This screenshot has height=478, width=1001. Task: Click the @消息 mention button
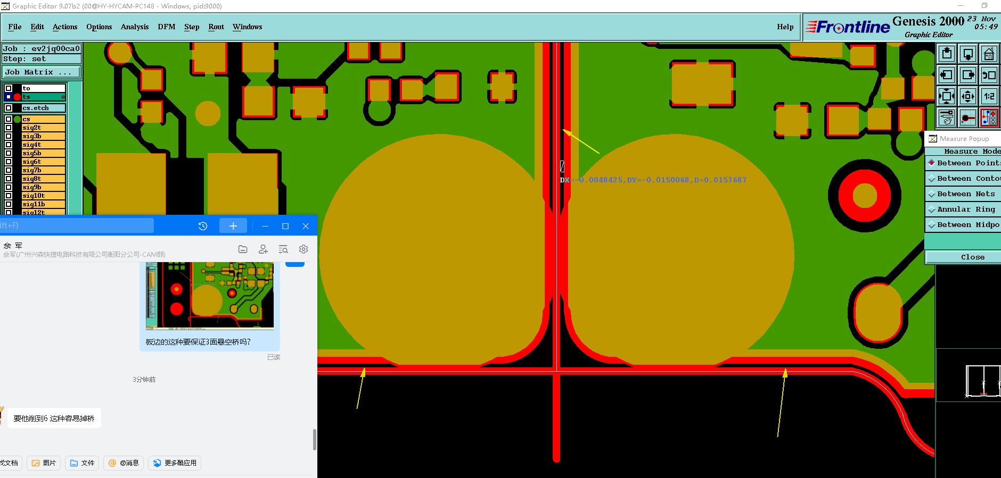point(124,463)
